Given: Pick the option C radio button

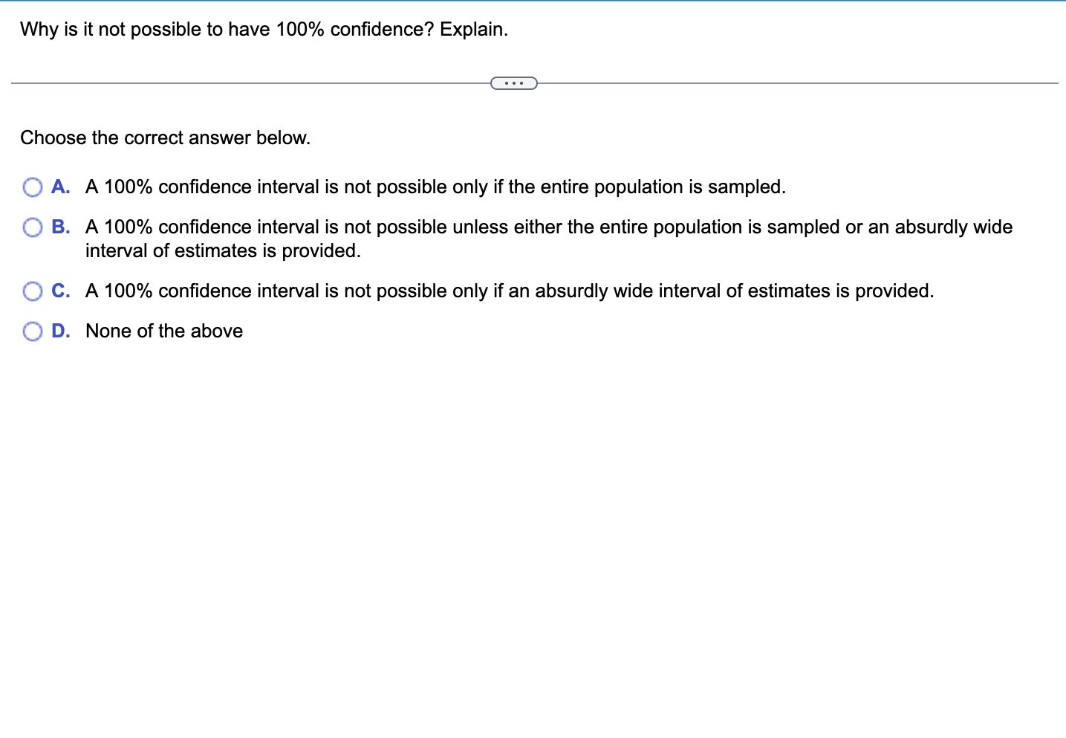Looking at the screenshot, I should 33,291.
